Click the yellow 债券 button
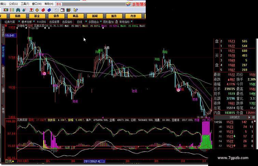The width and height of the screenshot is (258, 166). pos(56,16)
